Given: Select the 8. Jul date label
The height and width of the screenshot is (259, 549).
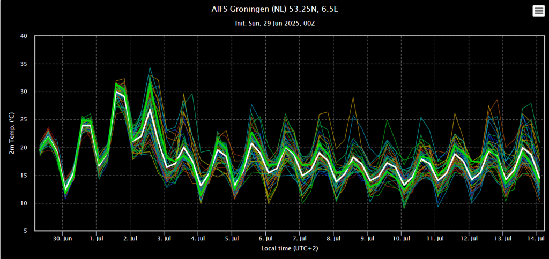Looking at the screenshot, I should click(334, 238).
